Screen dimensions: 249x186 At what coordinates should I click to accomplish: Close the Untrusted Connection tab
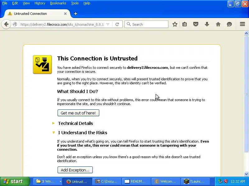tap(65, 14)
